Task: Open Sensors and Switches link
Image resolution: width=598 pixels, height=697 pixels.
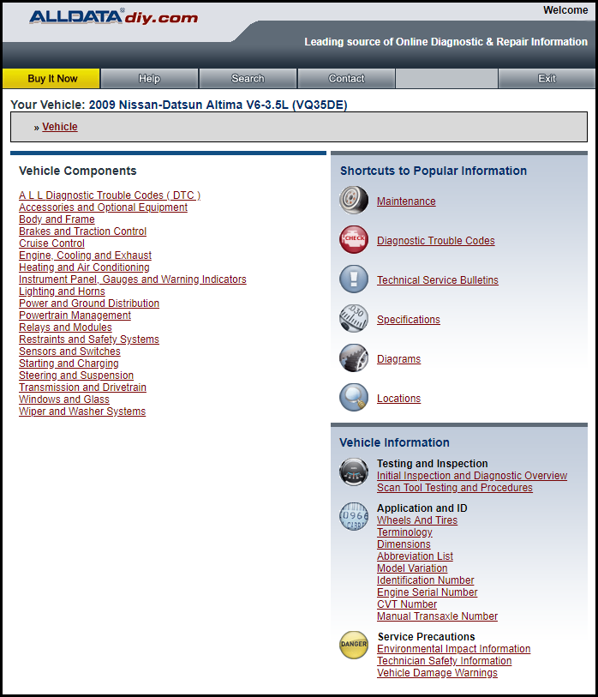Action: pos(69,352)
